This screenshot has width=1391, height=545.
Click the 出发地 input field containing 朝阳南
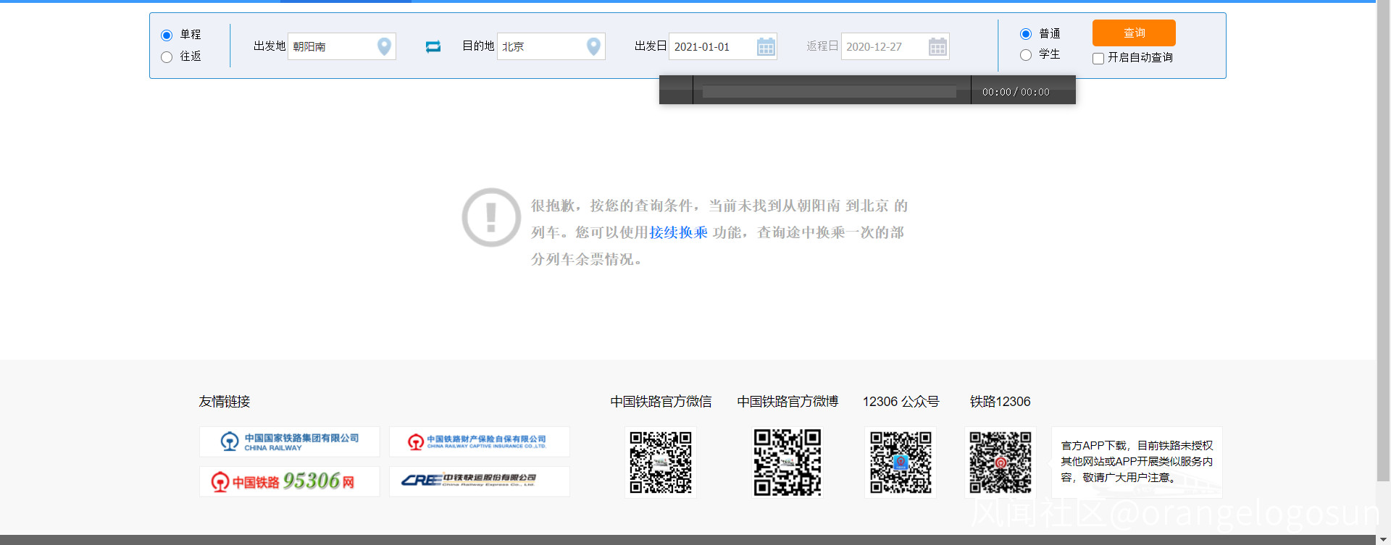[332, 47]
